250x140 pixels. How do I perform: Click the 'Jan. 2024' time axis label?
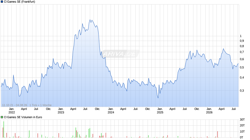tap(111, 111)
